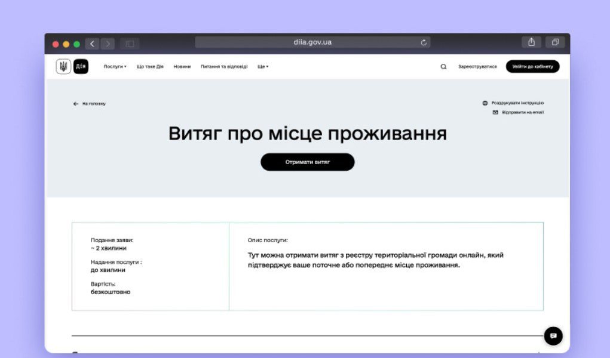Screen dimensions: 610x358
Task: Open the chat widget bubble icon
Action: point(553,336)
